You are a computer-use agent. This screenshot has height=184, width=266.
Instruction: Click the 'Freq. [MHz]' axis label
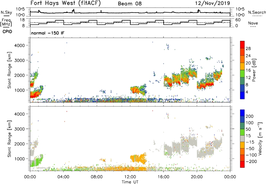6,23
